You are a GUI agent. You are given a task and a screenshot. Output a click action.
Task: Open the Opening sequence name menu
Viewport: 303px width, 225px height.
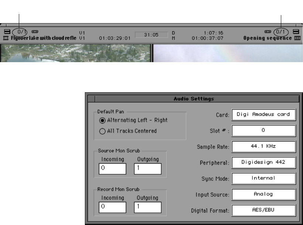(268, 38)
